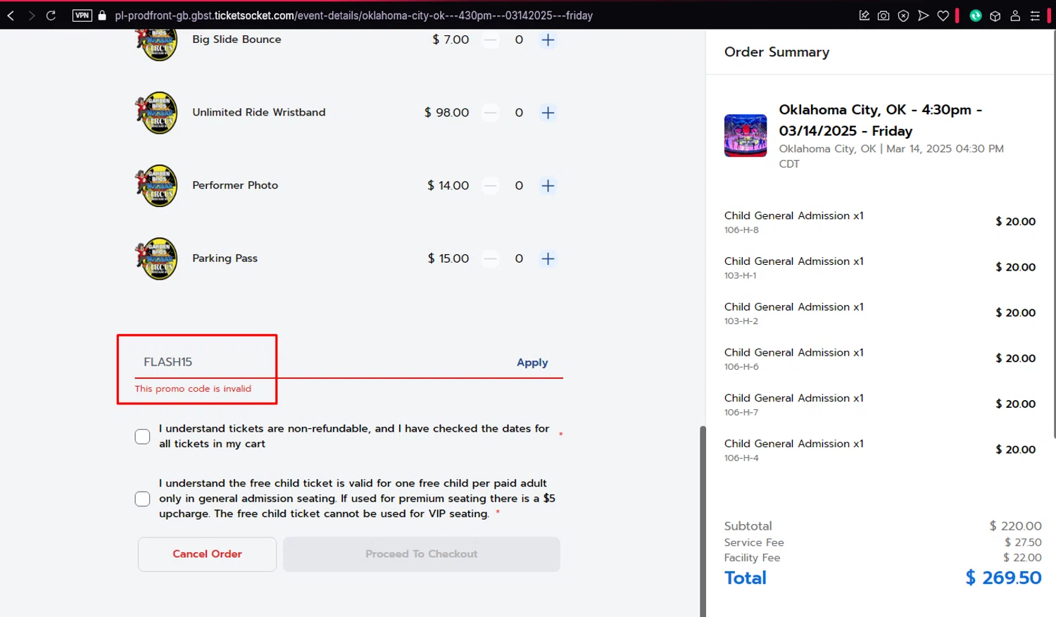Click the page's vertical scrollbar thumb
Viewport: 1056px width, 617px height.
click(x=703, y=521)
